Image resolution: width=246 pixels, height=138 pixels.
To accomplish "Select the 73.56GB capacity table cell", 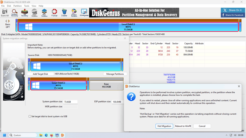I will coord(189,51).
